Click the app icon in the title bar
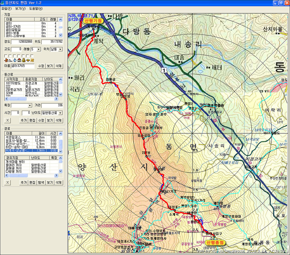Image resolution: width=290 pixels, height=255 pixels. pos(2,3)
